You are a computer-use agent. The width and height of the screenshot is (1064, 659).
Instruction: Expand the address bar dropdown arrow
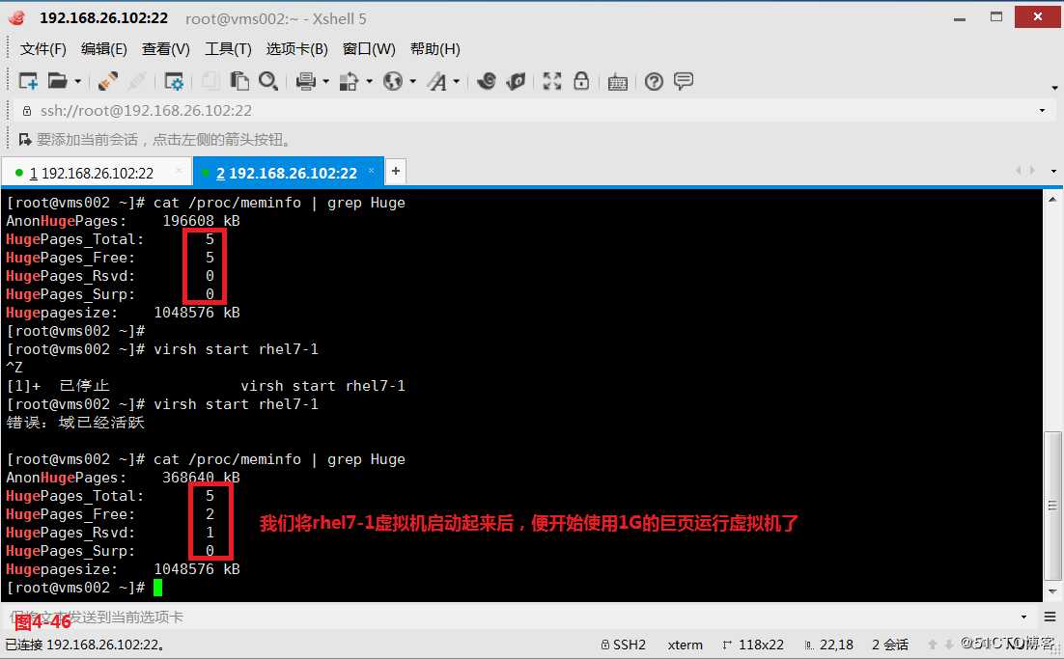coord(1043,111)
